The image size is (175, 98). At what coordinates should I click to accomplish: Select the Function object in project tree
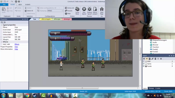pyautogui.click(x=156, y=47)
